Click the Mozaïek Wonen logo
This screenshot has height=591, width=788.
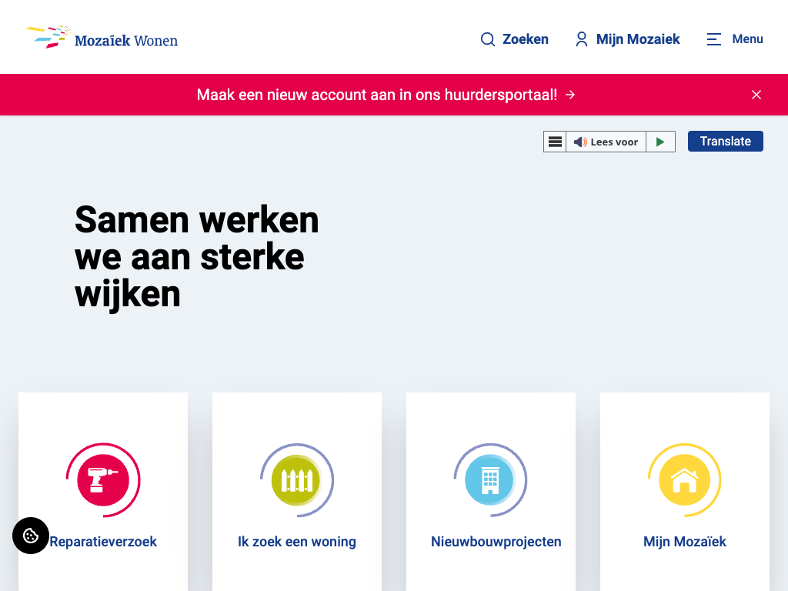coord(102,38)
